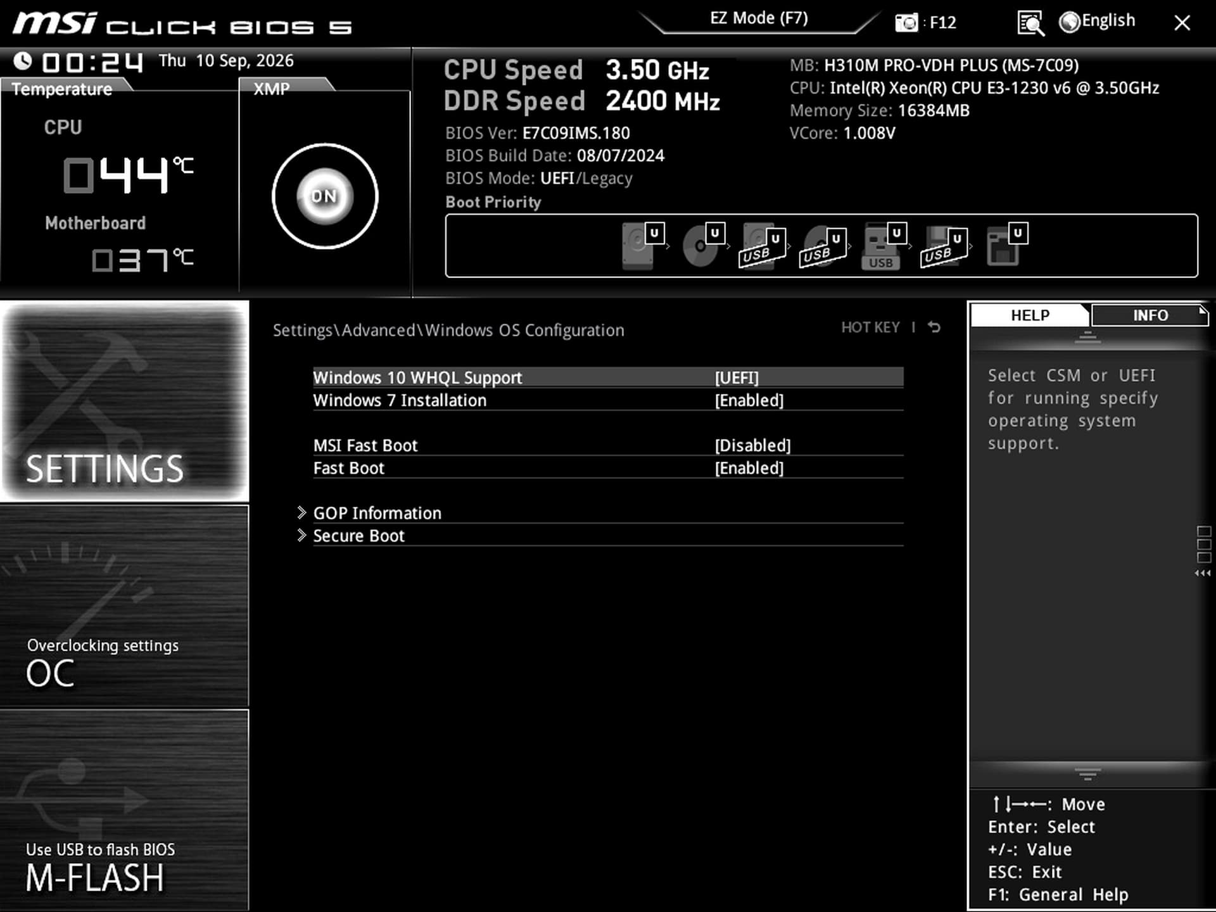Switch to EZ Mode (F7)
This screenshot has height=912, width=1216.
click(759, 18)
